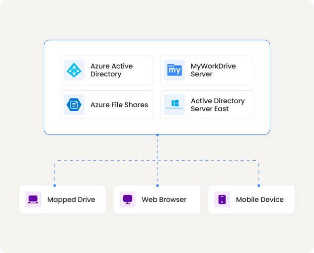
Task: Select the "Active Directory Server East" label
Action: [x=218, y=105]
